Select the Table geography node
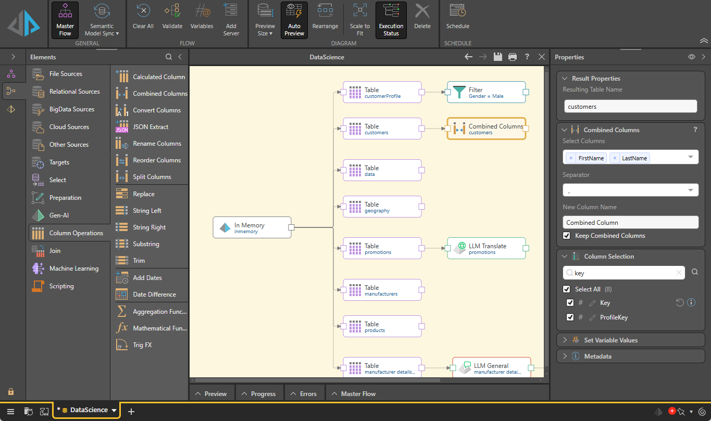Screen dimensions: 711x421 pyautogui.click(x=382, y=207)
